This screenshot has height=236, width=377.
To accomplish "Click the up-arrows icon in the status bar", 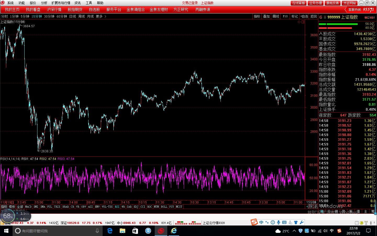I will pos(371,223).
